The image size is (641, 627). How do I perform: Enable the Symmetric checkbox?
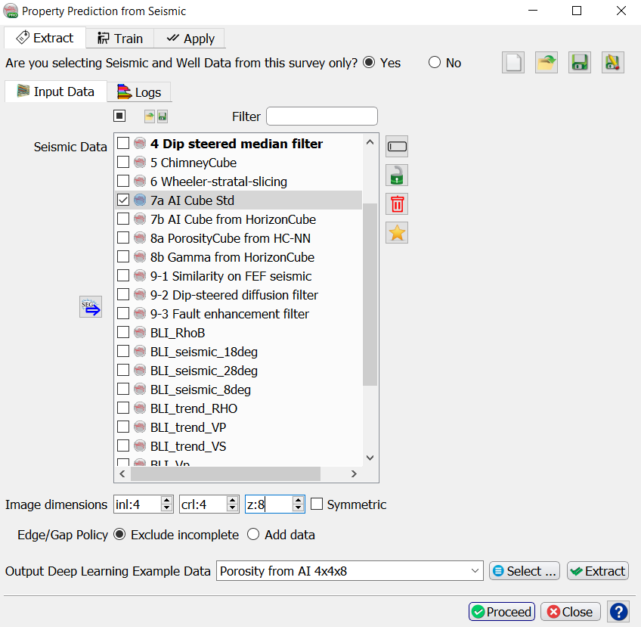[317, 504]
